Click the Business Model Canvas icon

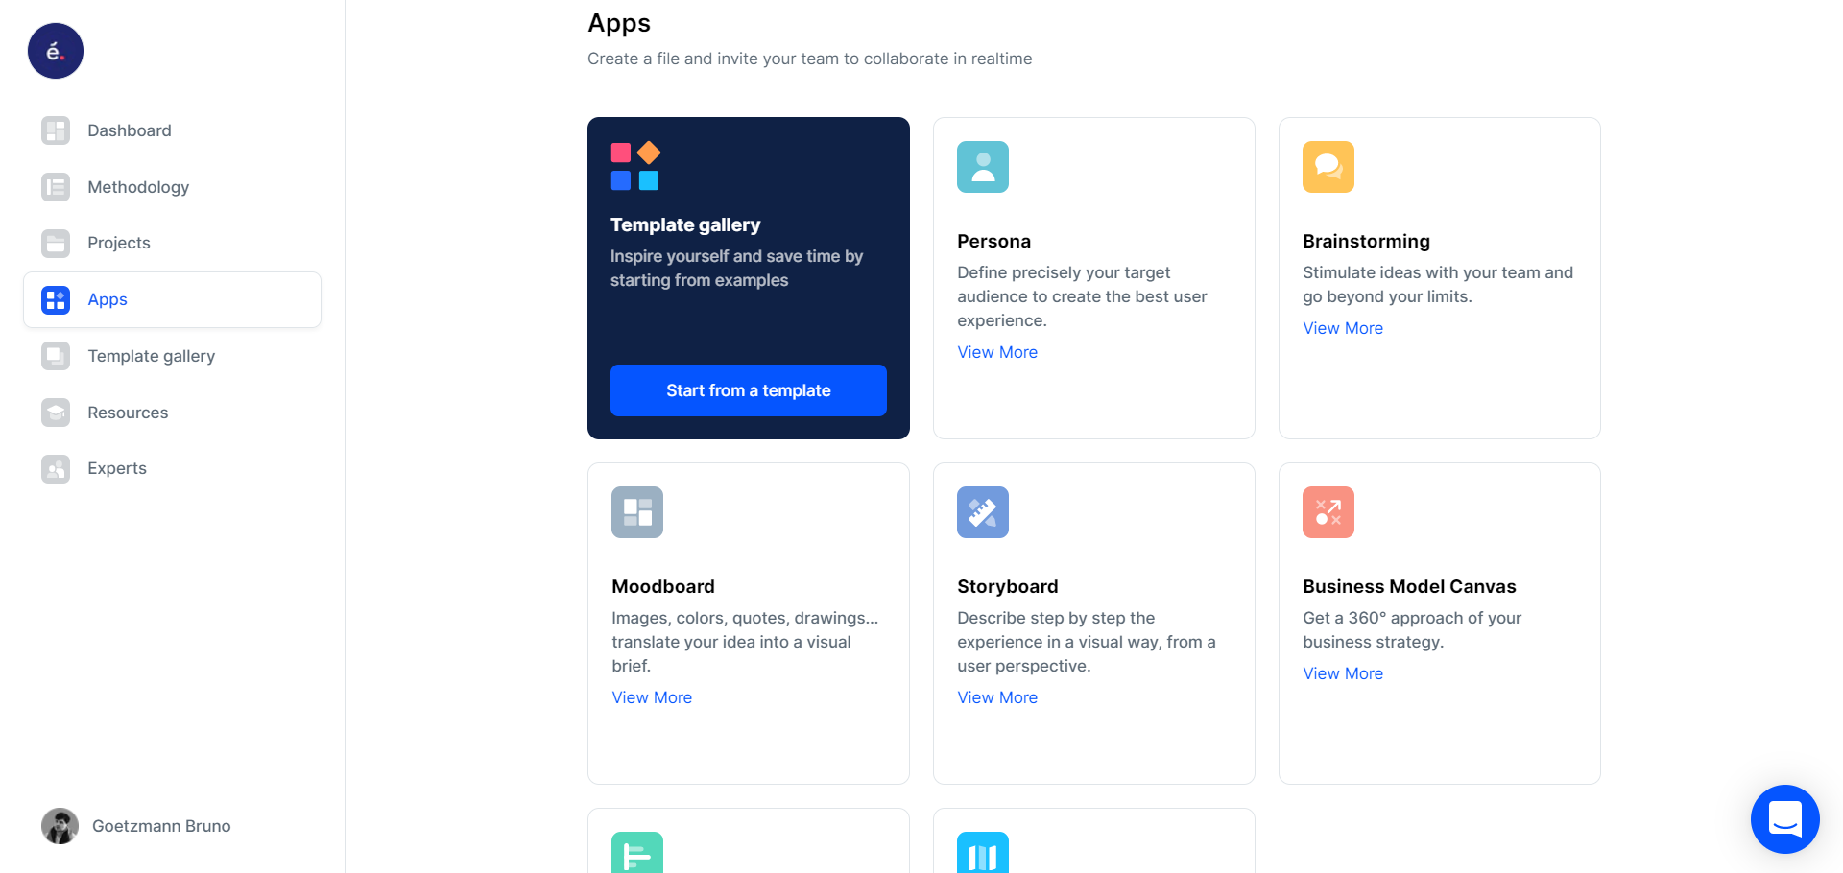[x=1328, y=512]
